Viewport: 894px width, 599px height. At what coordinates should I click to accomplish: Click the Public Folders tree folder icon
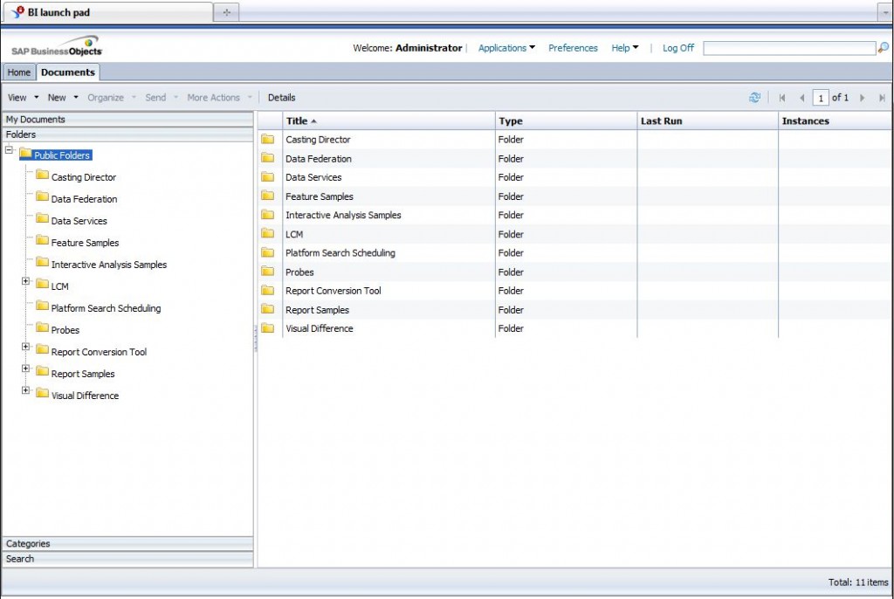pos(25,154)
